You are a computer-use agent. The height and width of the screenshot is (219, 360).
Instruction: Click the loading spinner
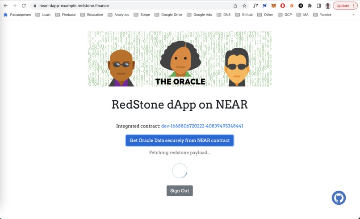180,171
